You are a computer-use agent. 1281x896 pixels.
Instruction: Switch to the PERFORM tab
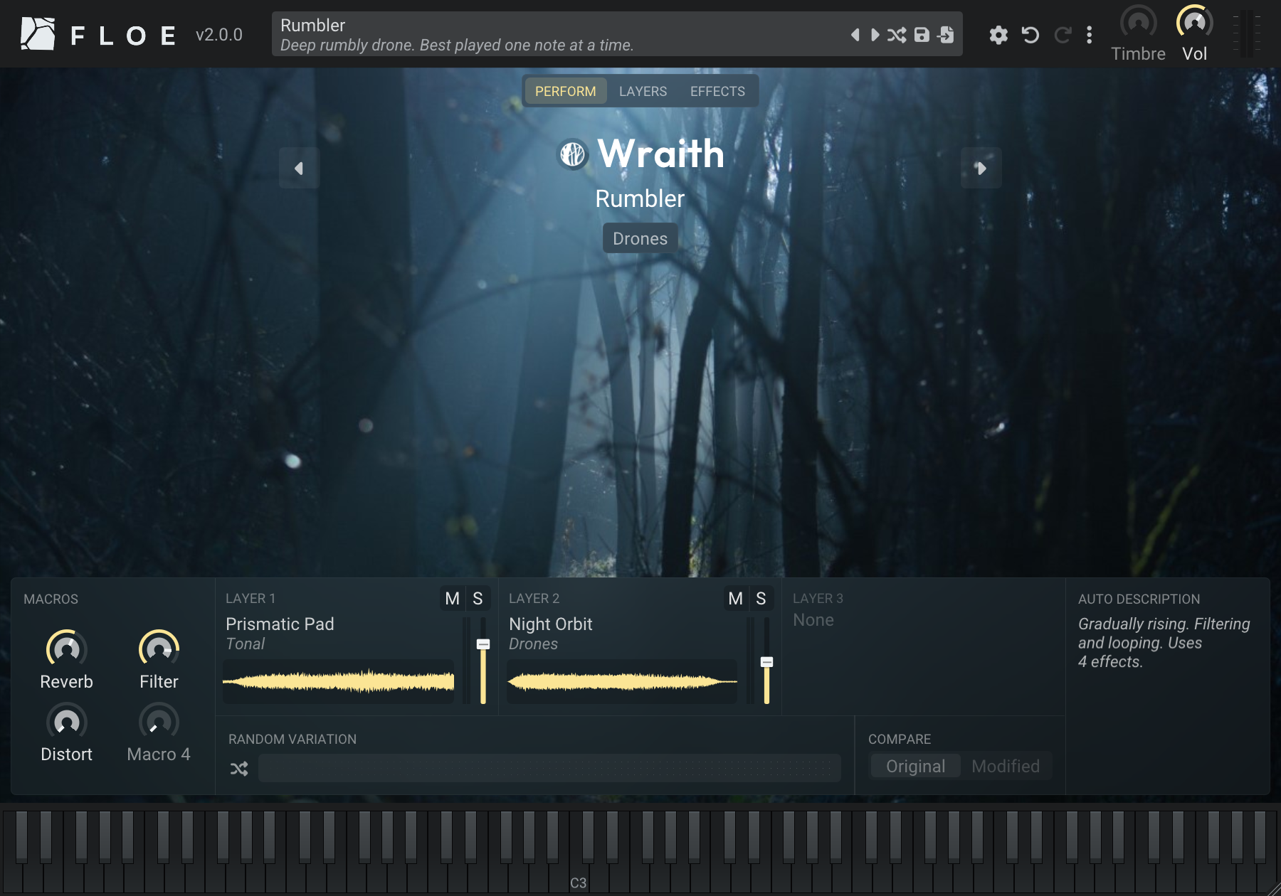coord(566,91)
